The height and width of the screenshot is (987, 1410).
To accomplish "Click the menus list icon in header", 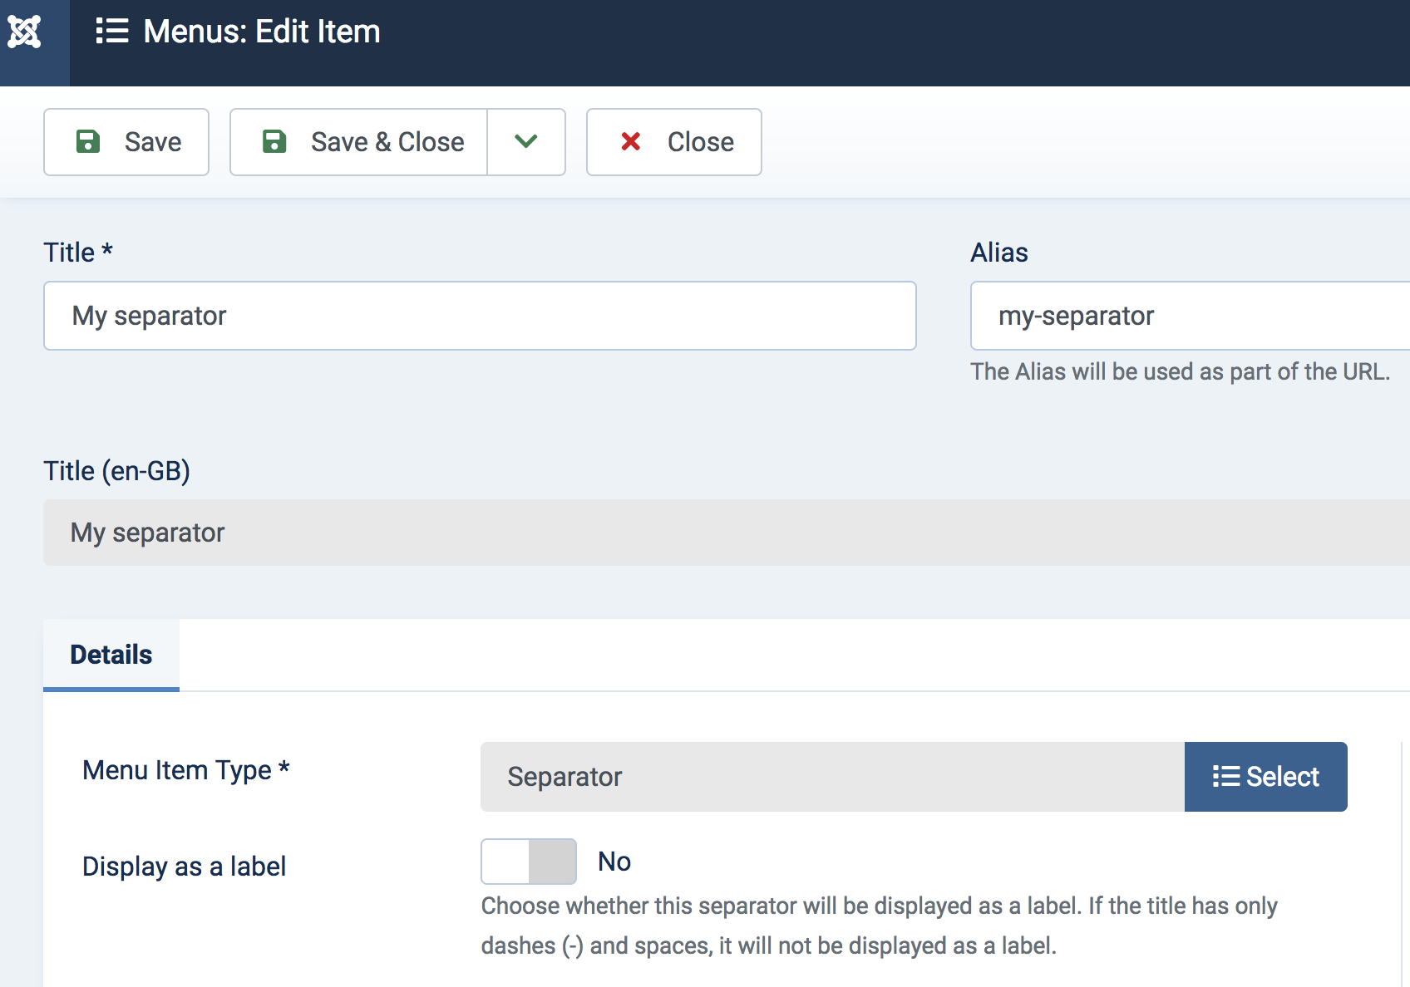I will coord(112,32).
